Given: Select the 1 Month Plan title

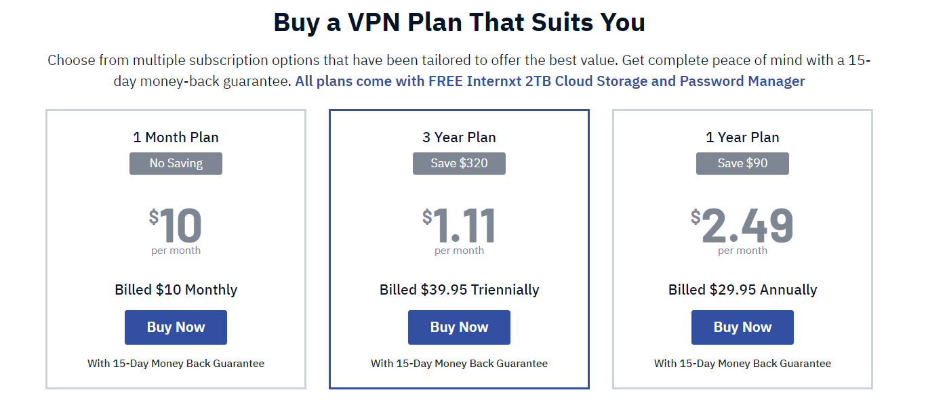Looking at the screenshot, I should click(176, 137).
